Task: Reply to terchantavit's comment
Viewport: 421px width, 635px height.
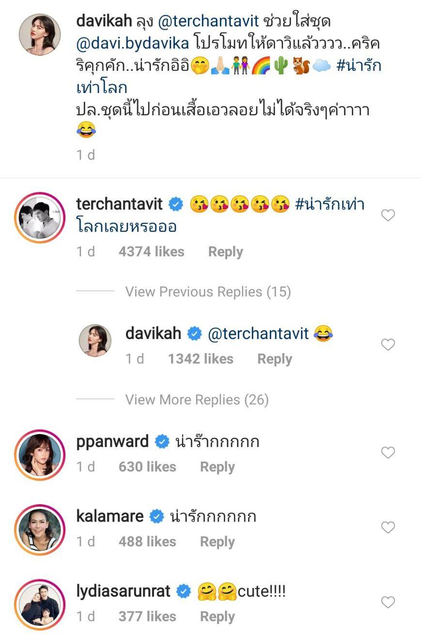Action: (225, 252)
